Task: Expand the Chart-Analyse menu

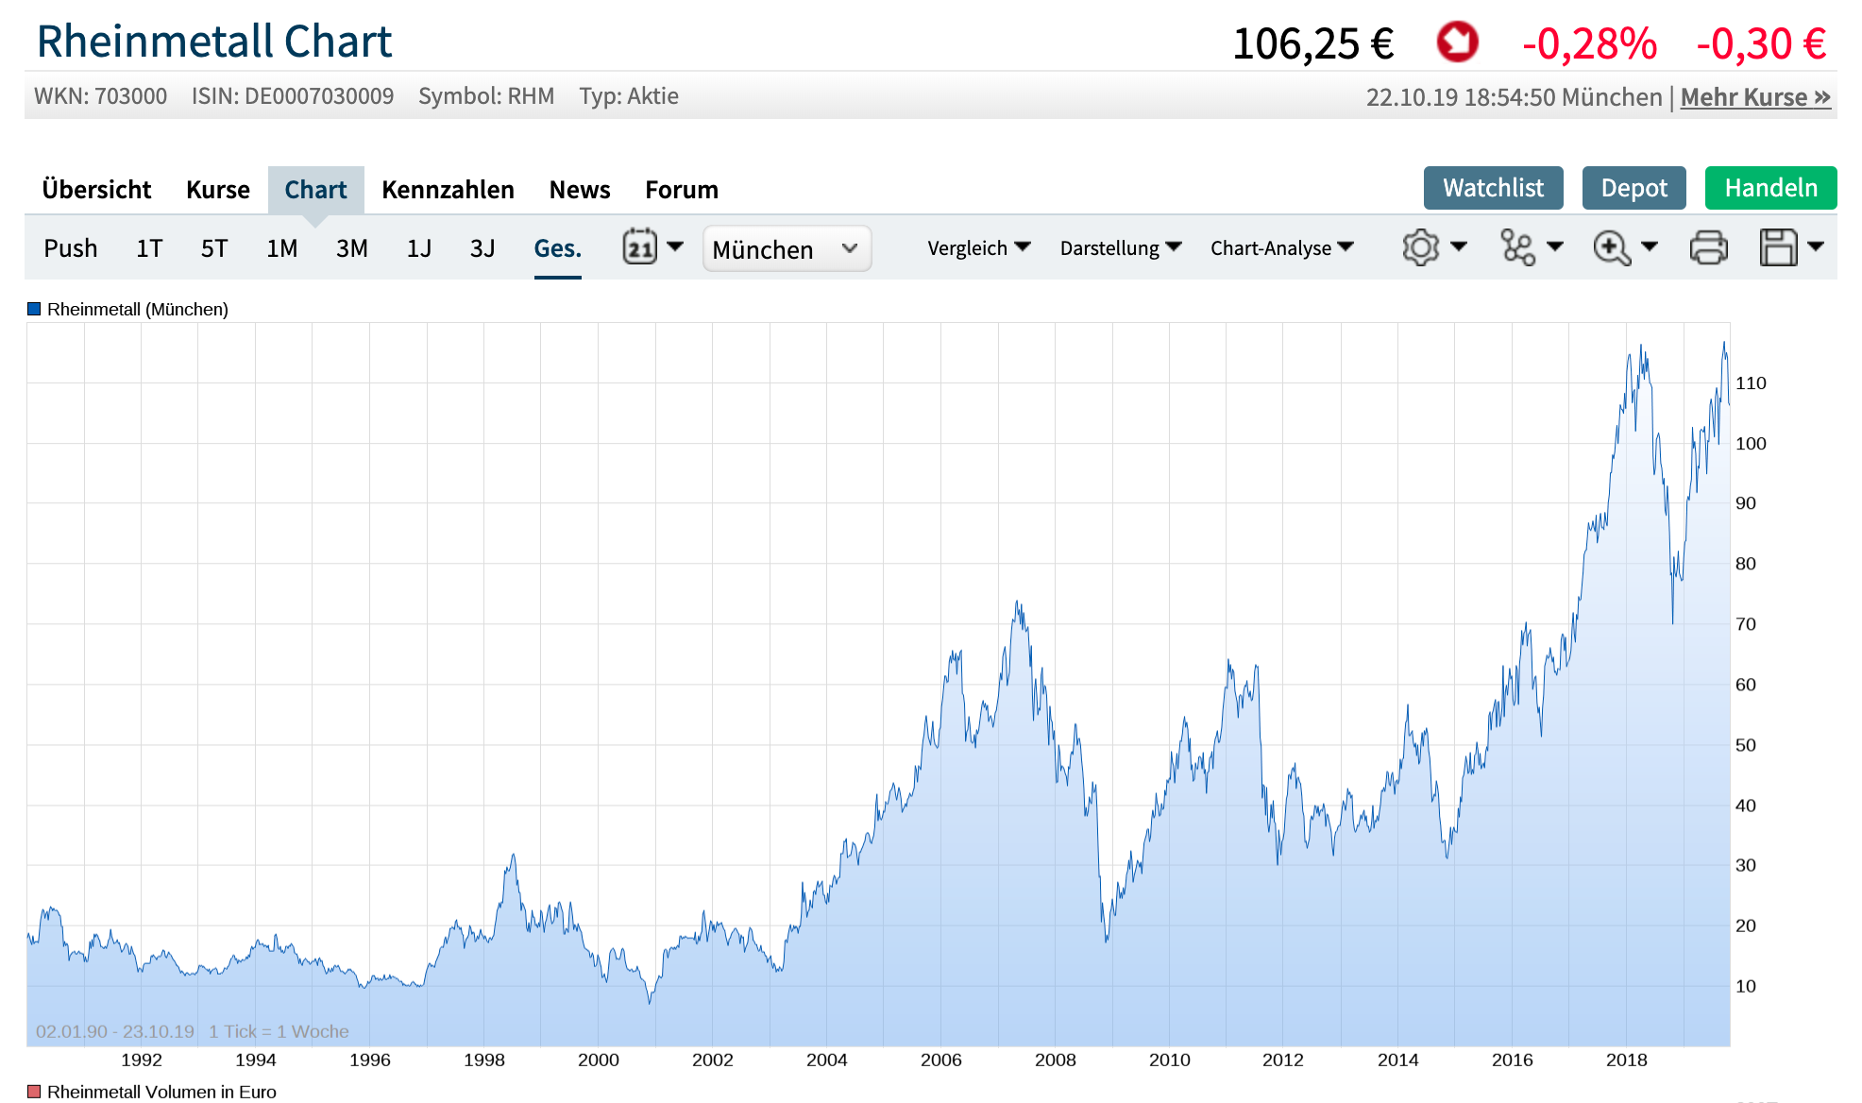Action: click(x=1282, y=247)
